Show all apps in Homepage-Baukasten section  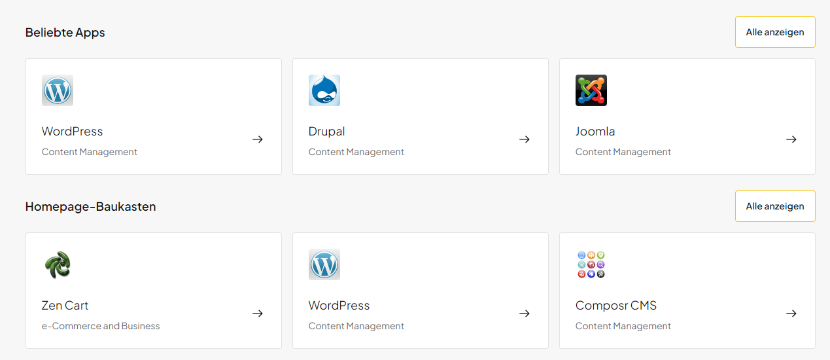pyautogui.click(x=775, y=206)
